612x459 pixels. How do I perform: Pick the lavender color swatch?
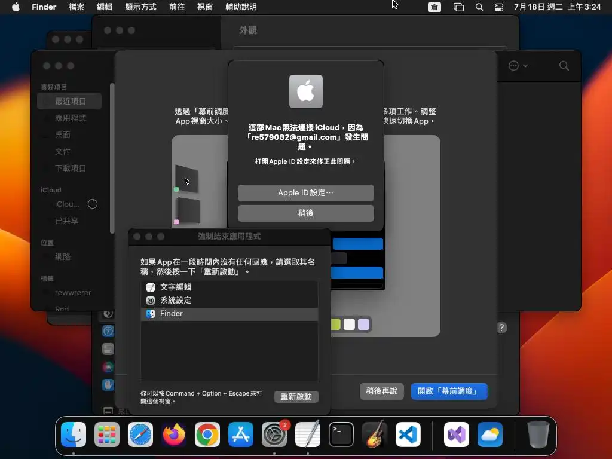(364, 325)
